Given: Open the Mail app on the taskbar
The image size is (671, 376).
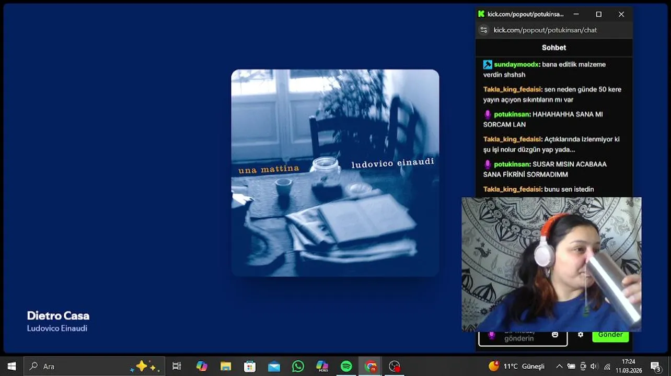Looking at the screenshot, I should tap(274, 366).
